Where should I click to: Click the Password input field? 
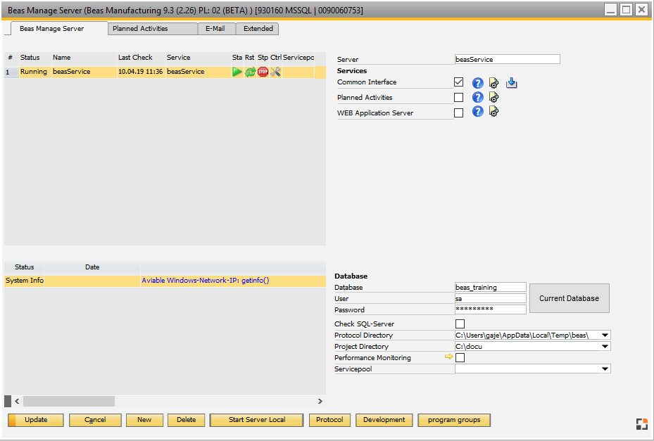(x=490, y=309)
